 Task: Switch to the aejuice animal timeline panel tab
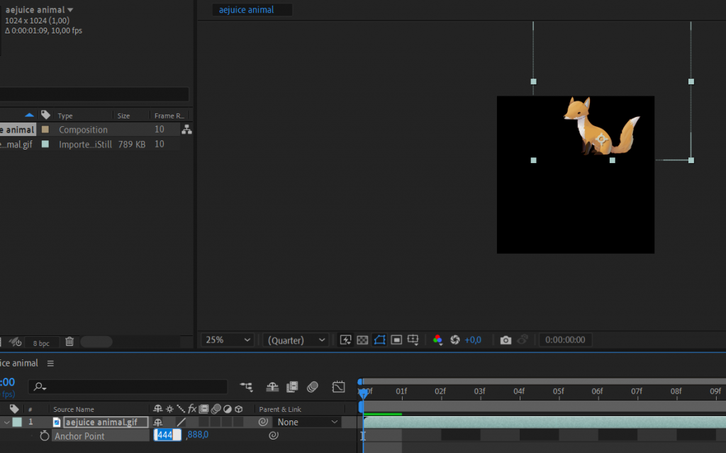pyautogui.click(x=17, y=362)
